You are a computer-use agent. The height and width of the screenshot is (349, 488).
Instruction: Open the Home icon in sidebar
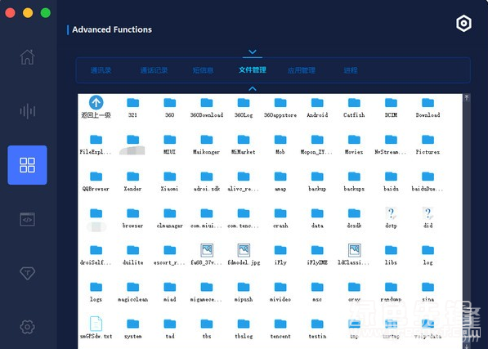(28, 57)
